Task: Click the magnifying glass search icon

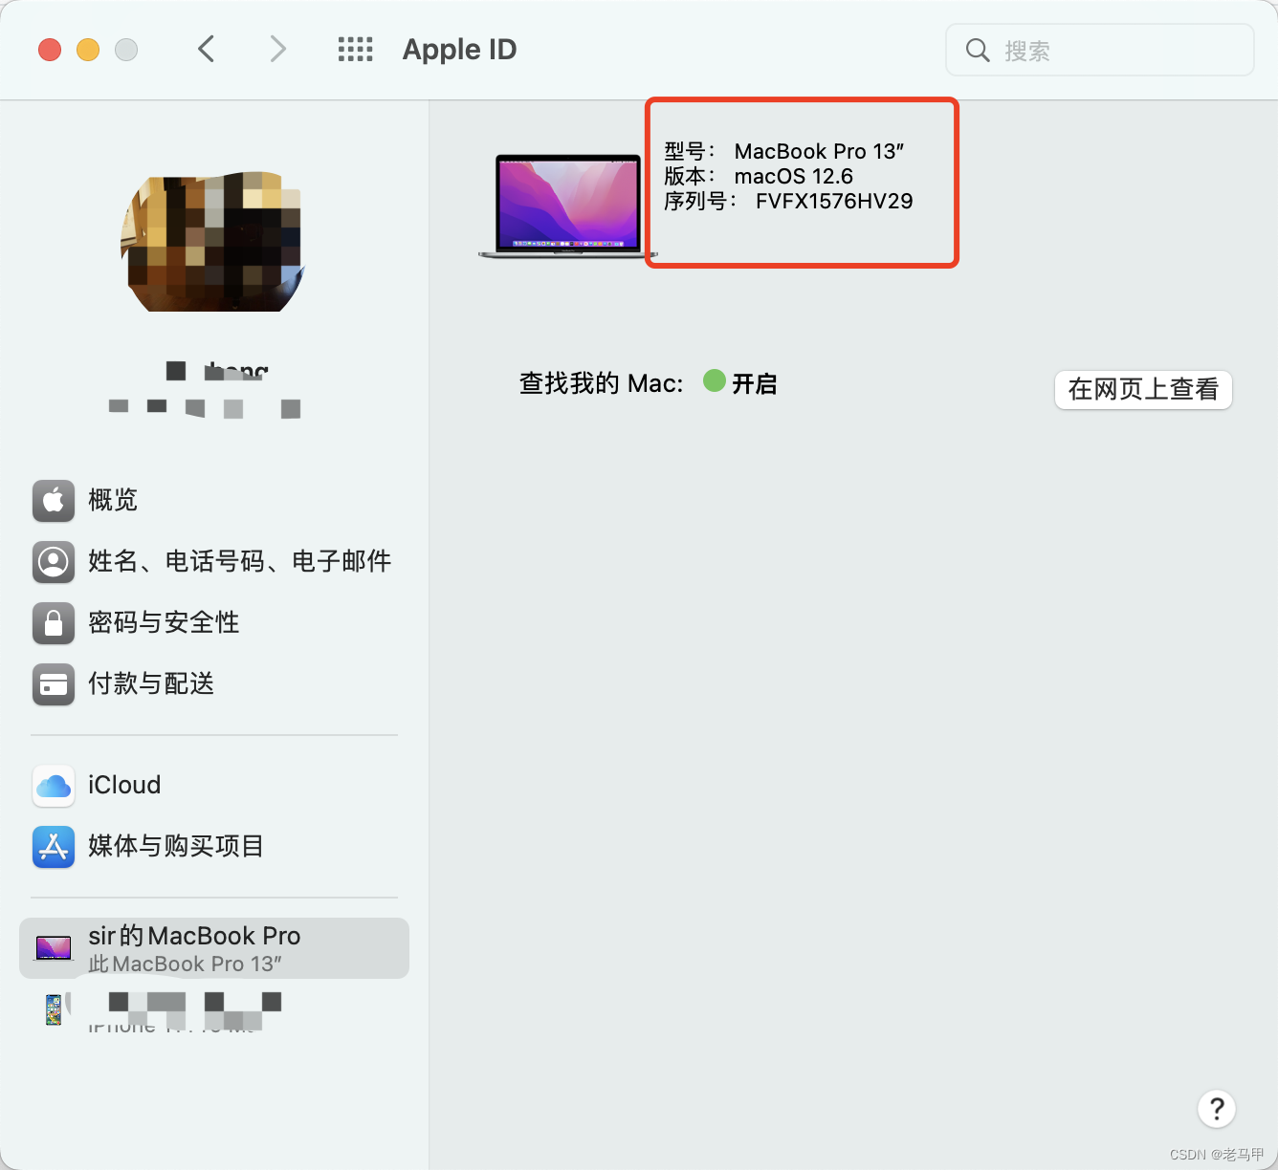Action: point(977,51)
